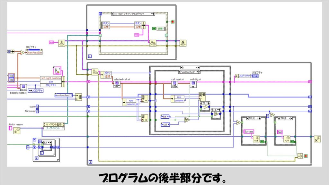
Task: Open the event structure case selector dropdown
Action: (153, 14)
